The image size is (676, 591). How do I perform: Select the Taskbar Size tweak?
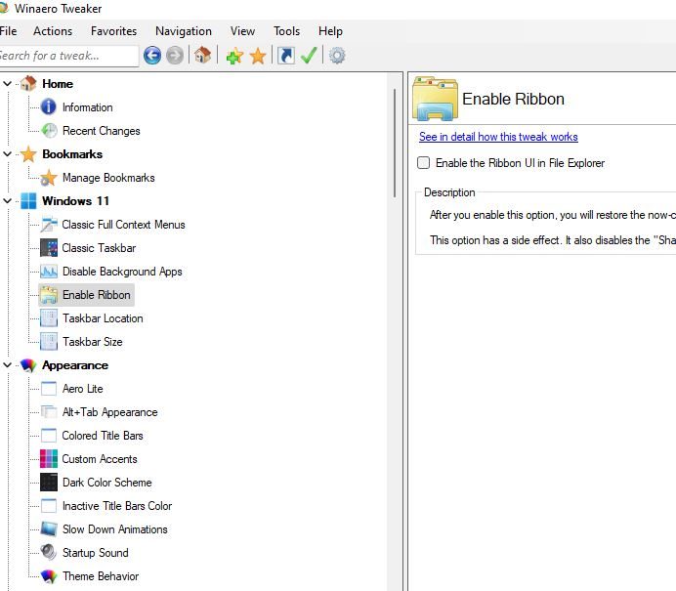click(x=93, y=341)
